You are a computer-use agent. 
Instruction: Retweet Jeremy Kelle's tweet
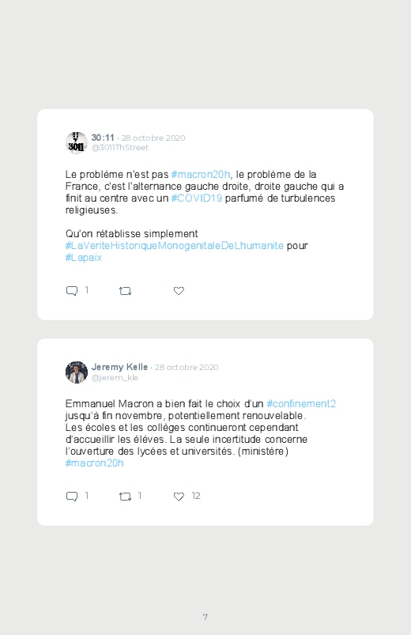[x=125, y=496]
